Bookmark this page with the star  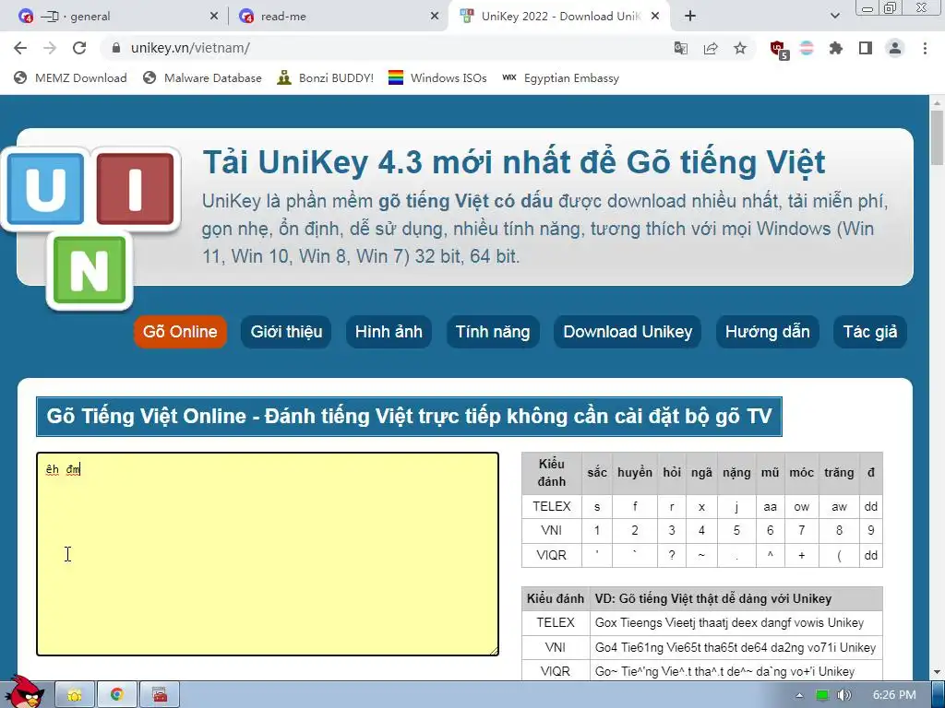(x=740, y=48)
